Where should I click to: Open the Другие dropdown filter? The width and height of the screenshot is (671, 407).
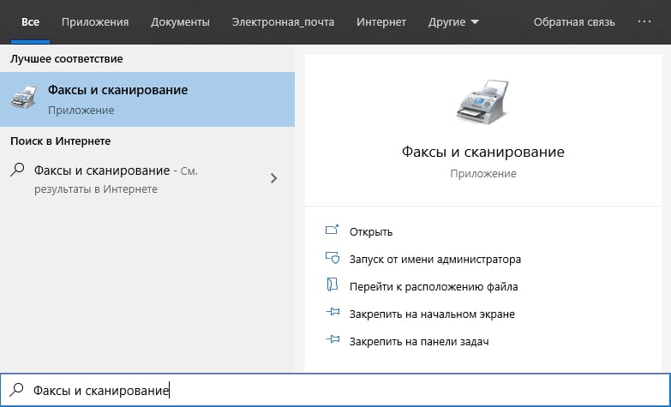coord(453,21)
